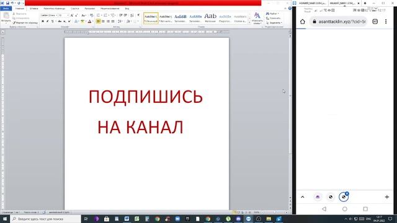Screen dimensions: 397x223
Task: Justify the paragraph text
Action: (x=113, y=22)
